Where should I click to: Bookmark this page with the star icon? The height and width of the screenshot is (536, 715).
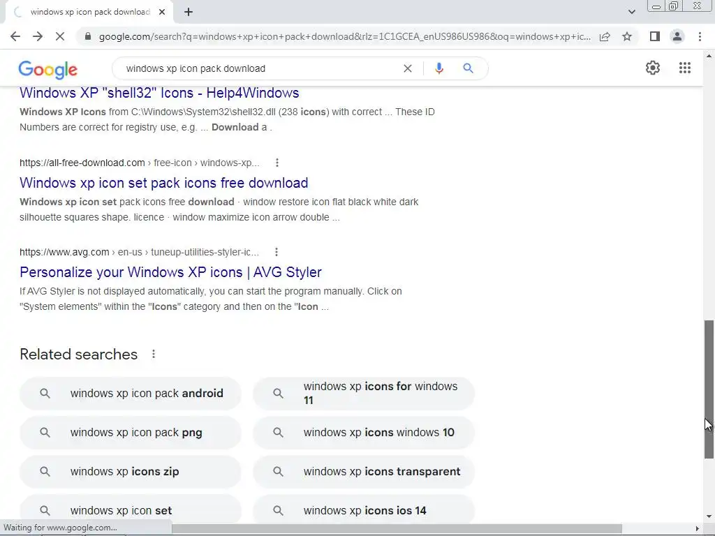[627, 36]
